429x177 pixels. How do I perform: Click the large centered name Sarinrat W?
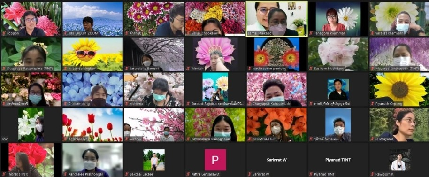click(276, 160)
